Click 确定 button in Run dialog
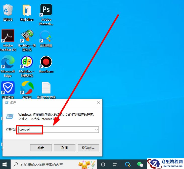The width and height of the screenshot is (184, 169). click(x=41, y=148)
